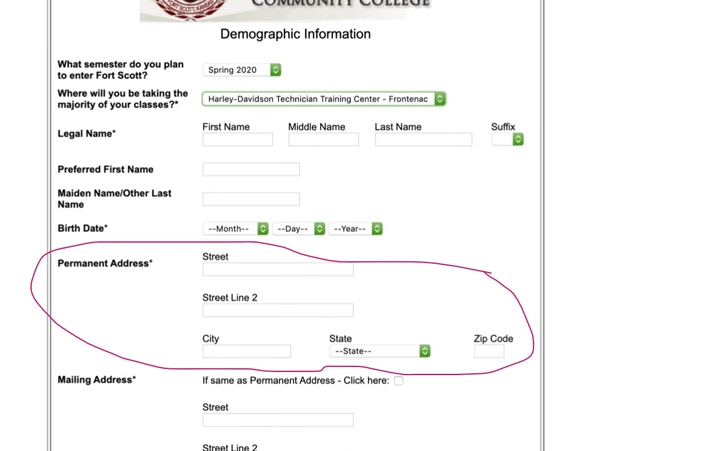The image size is (719, 451).
Task: Expand the name Suffix dropdown
Action: tap(507, 140)
